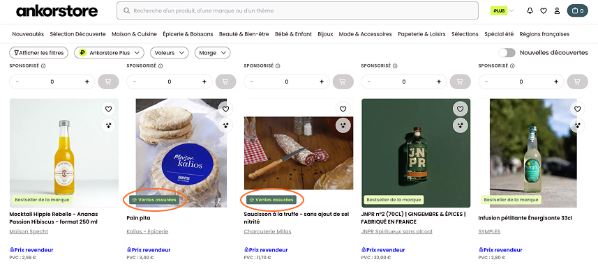
Task: Click the ankorstore logo
Action: [57, 11]
